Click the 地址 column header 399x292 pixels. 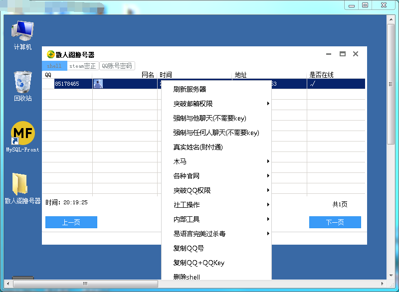point(270,75)
